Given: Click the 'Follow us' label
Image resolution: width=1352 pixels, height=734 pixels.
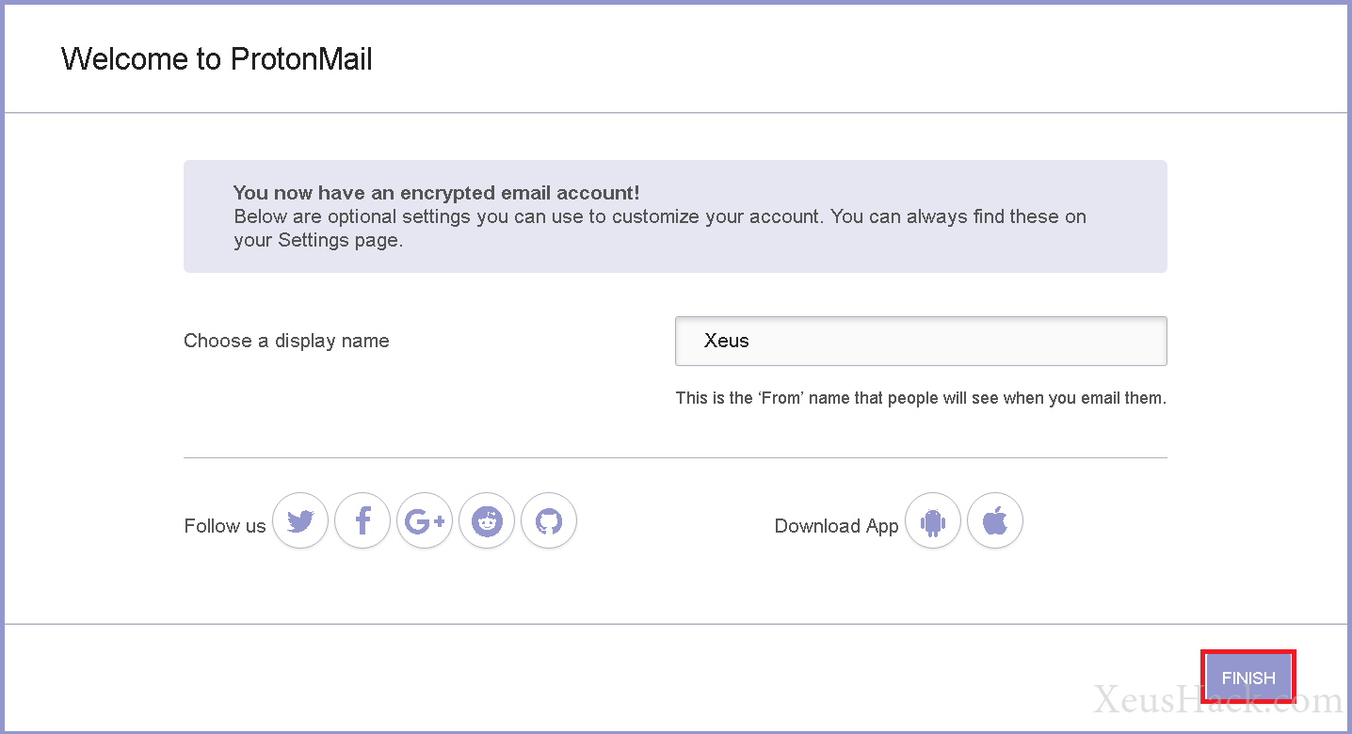Looking at the screenshot, I should (225, 526).
